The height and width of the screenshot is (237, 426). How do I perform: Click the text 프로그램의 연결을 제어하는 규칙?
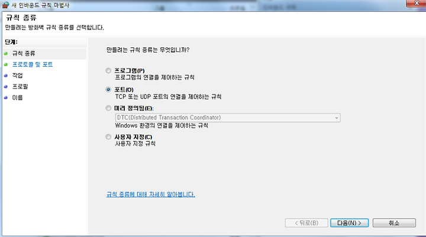pos(154,77)
